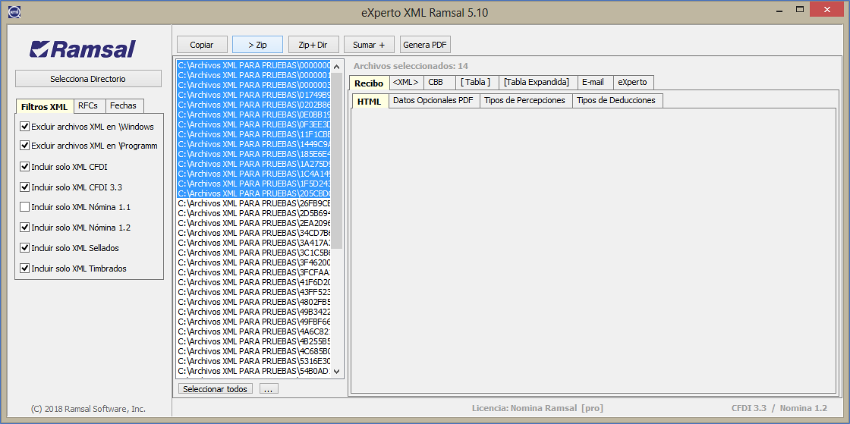Select the file row starting with 3C1C5B6
Screen dimensions: 850x424
[x=253, y=253]
